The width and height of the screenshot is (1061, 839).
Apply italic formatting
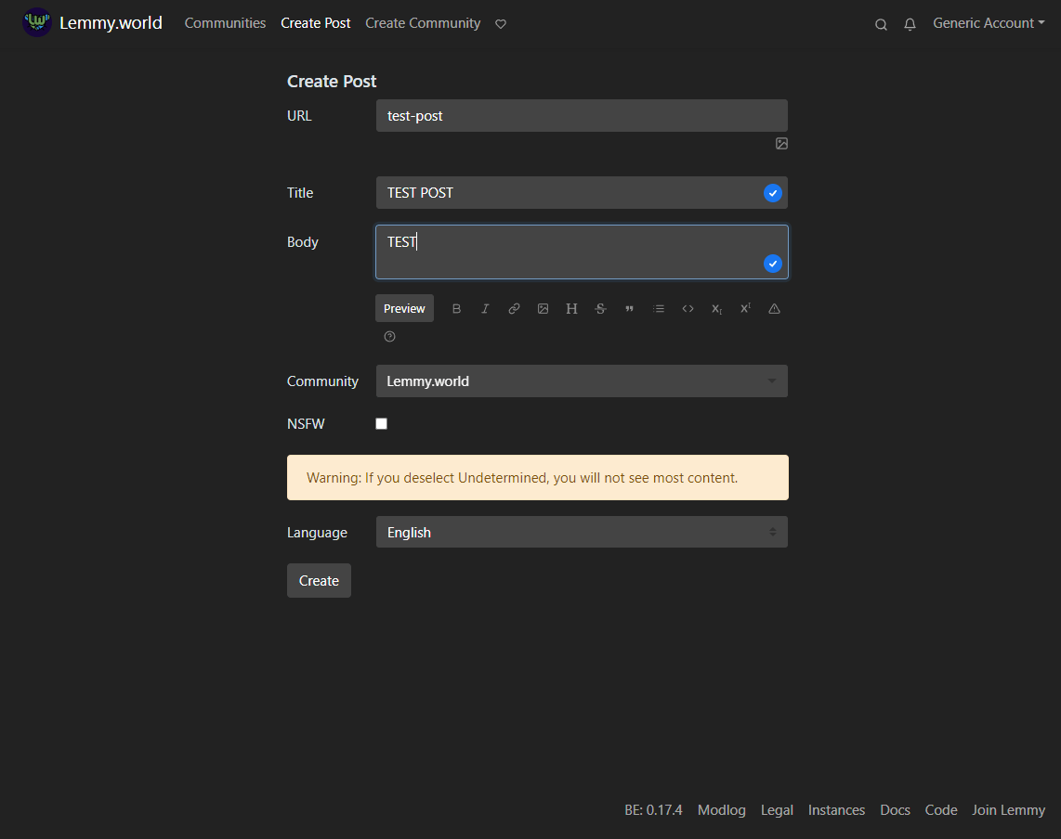tap(485, 308)
